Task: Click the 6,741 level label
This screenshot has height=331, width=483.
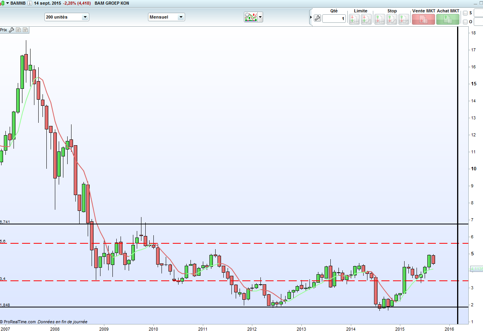Action: tap(5, 222)
